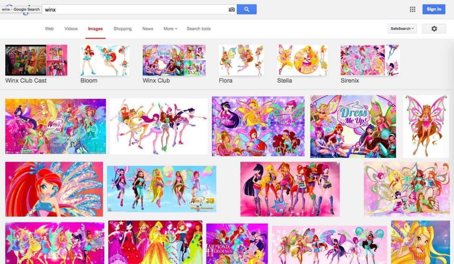Select the ball gowns image
This screenshot has height=264, width=454.
[155, 242]
